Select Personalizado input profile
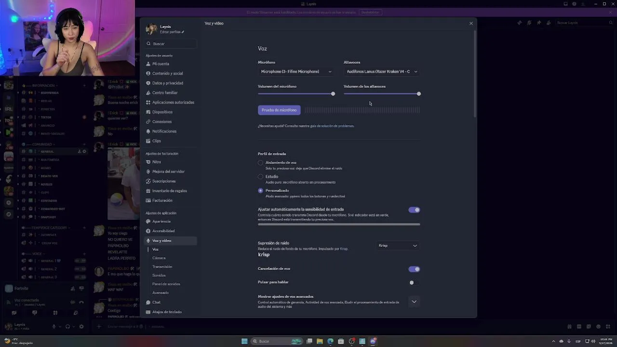 (x=261, y=191)
